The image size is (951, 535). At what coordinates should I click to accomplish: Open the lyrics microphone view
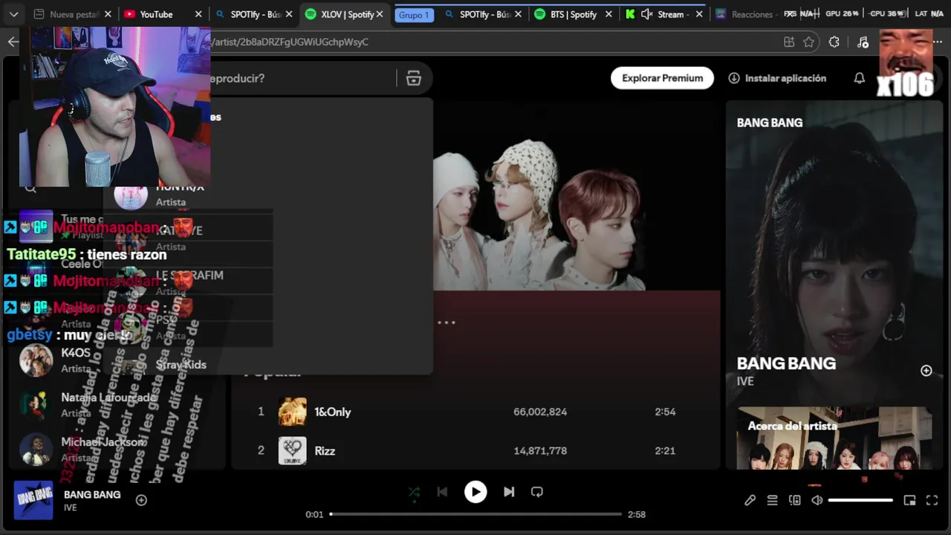(x=750, y=500)
